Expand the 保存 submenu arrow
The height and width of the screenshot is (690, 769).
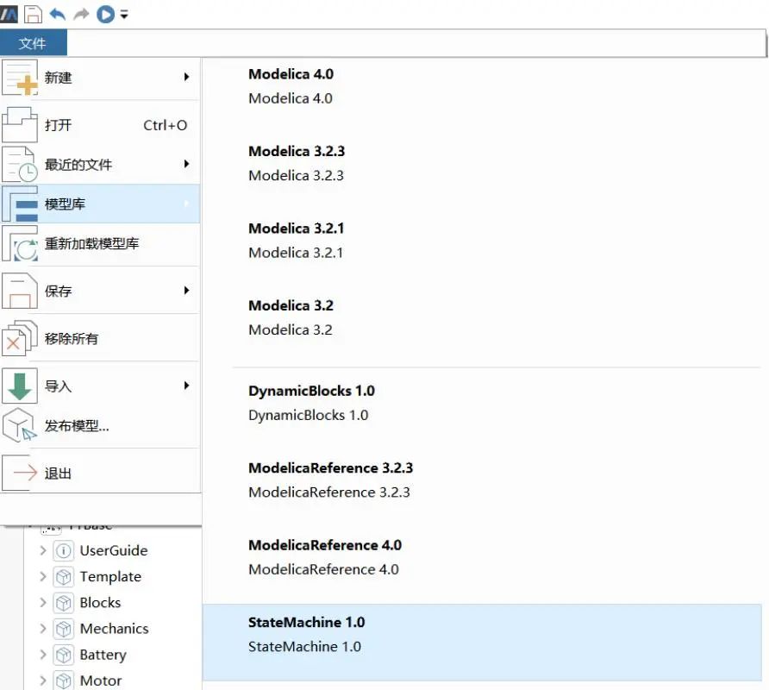coord(186,291)
